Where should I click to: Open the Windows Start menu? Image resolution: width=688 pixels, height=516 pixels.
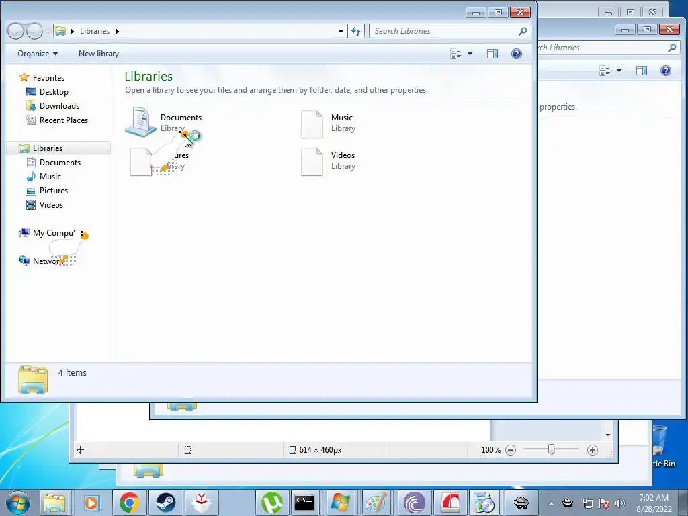18,503
